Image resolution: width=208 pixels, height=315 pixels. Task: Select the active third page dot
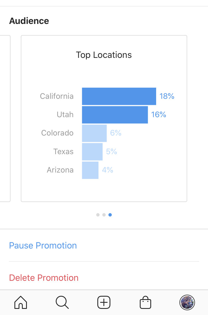pyautogui.click(x=110, y=215)
